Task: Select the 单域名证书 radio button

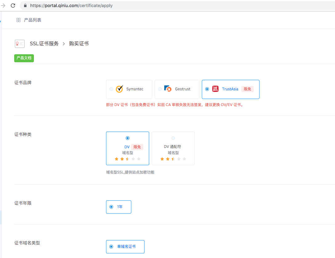Action: pos(111,247)
